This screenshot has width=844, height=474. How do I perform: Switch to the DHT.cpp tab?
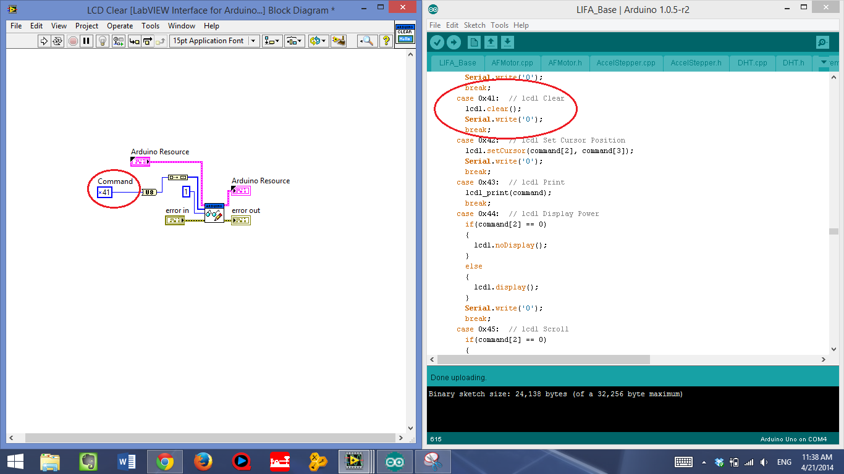coord(752,63)
